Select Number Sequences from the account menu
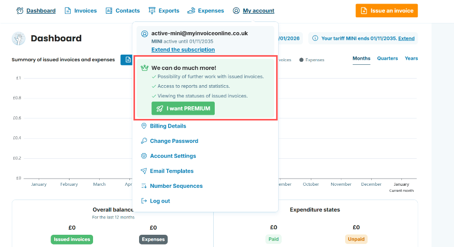Image resolution: width=454 pixels, height=247 pixels. 176,186
